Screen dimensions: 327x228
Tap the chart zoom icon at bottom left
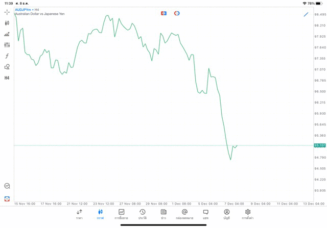point(7,186)
